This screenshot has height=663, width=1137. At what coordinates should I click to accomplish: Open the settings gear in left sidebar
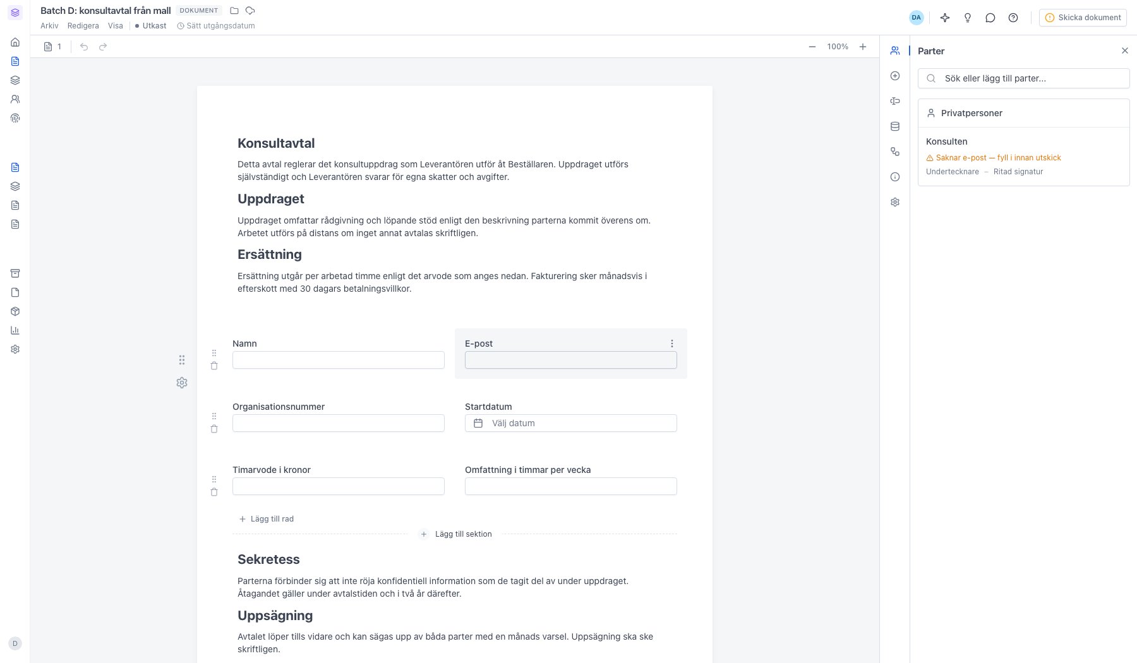coord(15,349)
